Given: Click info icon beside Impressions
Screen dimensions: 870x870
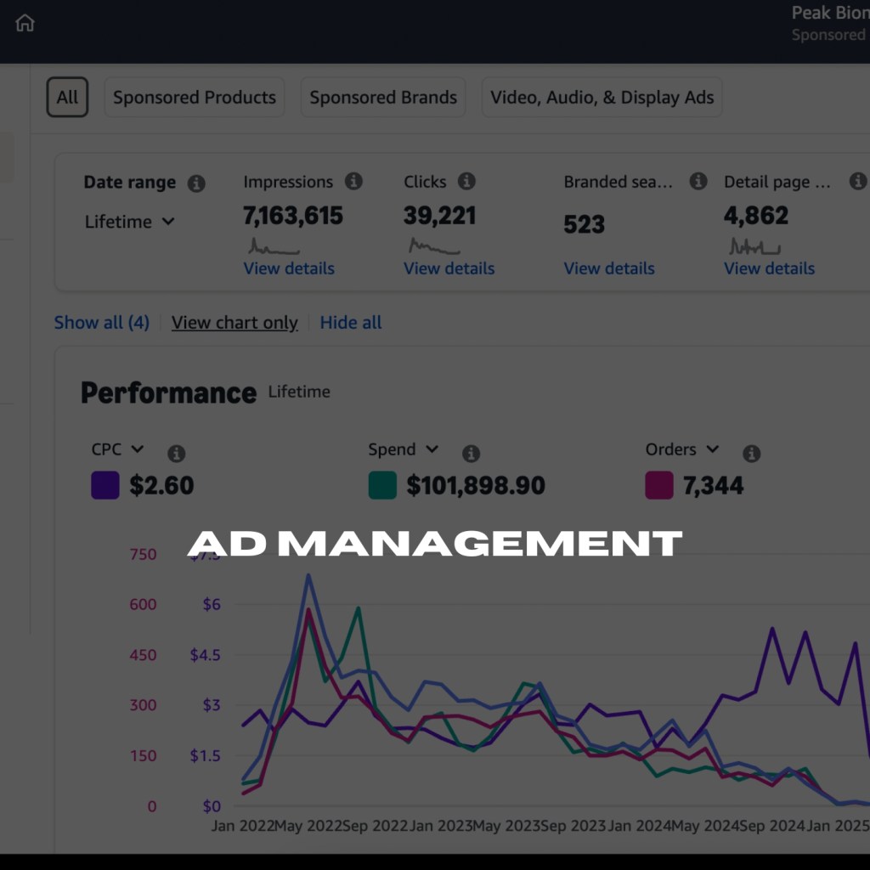Looking at the screenshot, I should point(353,181).
